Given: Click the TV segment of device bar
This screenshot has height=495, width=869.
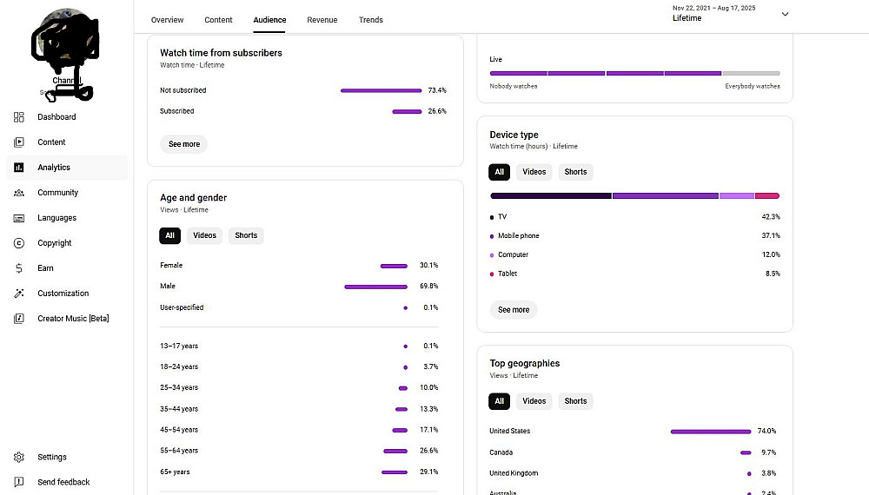Looking at the screenshot, I should pyautogui.click(x=551, y=196).
